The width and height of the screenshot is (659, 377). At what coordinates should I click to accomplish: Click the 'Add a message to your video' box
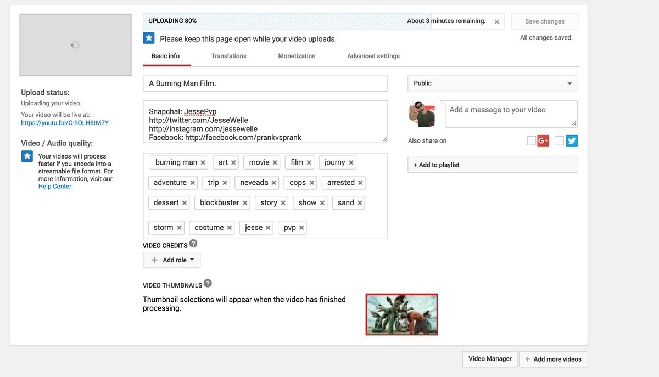tap(510, 114)
